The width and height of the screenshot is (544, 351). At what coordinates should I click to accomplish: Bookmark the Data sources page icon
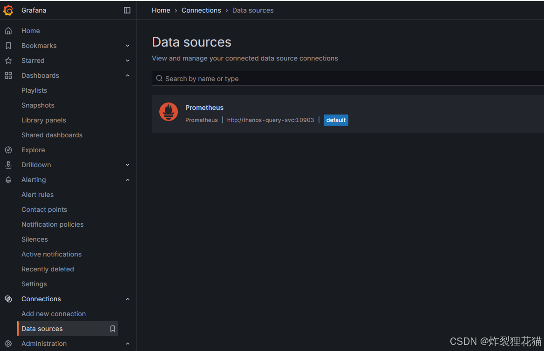pos(112,329)
